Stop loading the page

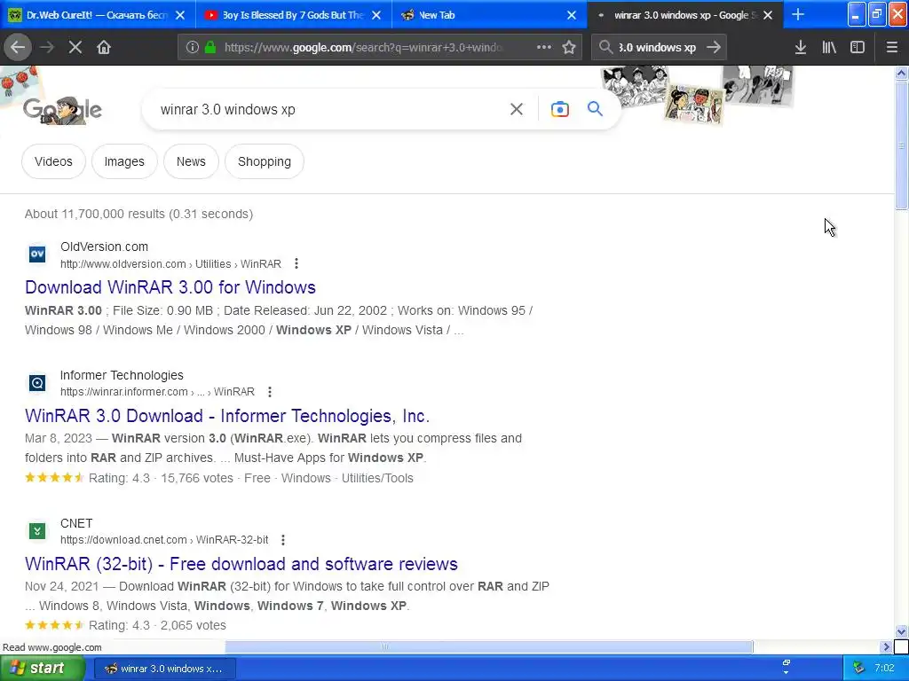75,48
